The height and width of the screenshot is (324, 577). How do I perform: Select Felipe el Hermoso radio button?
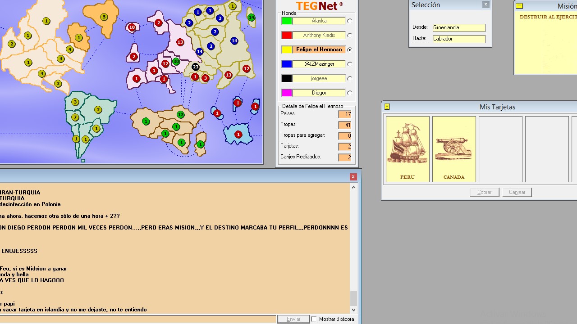click(x=350, y=49)
